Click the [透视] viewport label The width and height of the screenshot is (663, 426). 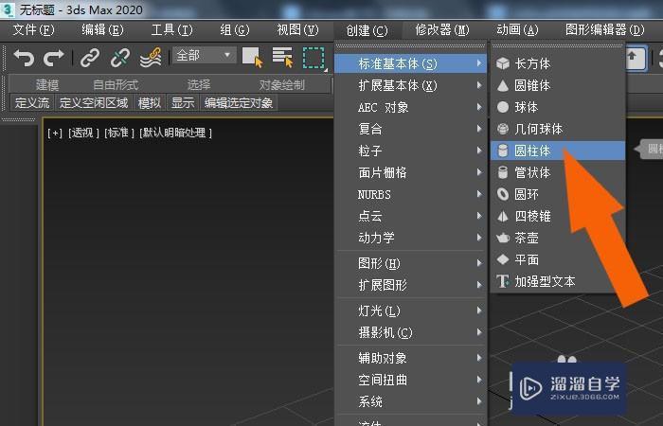click(83, 133)
